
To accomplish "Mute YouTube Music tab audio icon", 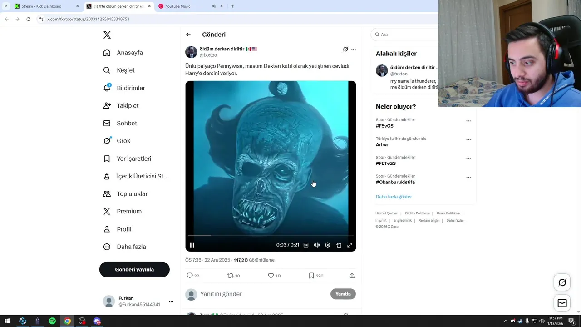I will (214, 6).
